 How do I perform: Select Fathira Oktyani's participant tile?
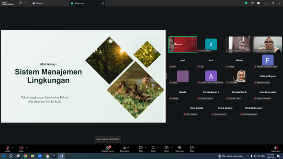pyautogui.click(x=268, y=76)
